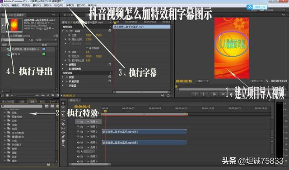
Task: Toggle visibility eye of track 视频 3
Action: point(78,127)
